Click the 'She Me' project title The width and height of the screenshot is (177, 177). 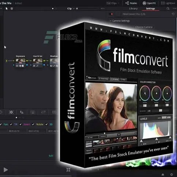tap(7, 3)
